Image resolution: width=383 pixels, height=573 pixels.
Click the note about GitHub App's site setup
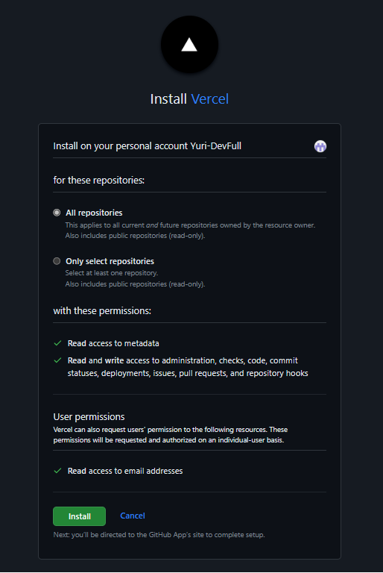pos(159,535)
